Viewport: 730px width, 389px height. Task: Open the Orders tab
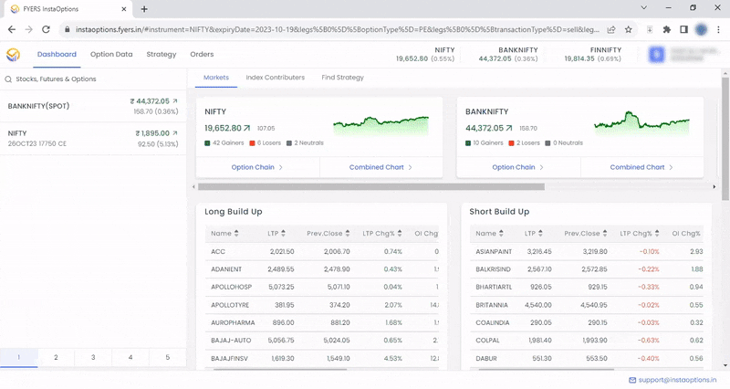click(x=202, y=55)
